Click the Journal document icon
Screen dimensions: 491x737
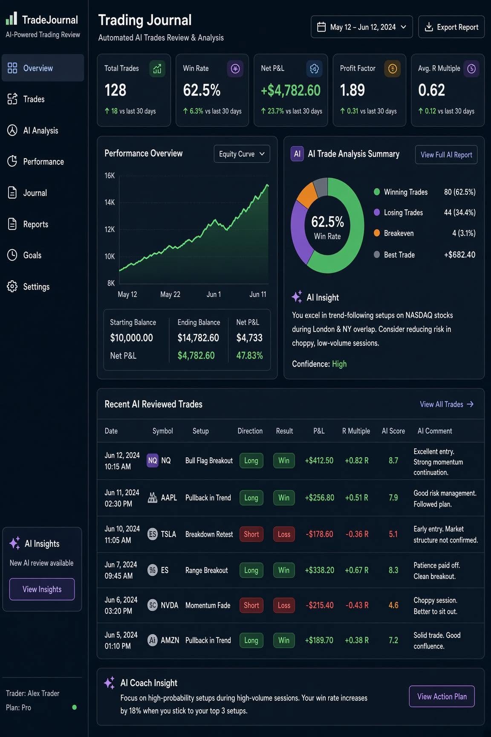(12, 193)
